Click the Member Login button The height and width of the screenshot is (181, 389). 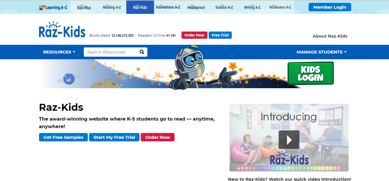point(329,7)
